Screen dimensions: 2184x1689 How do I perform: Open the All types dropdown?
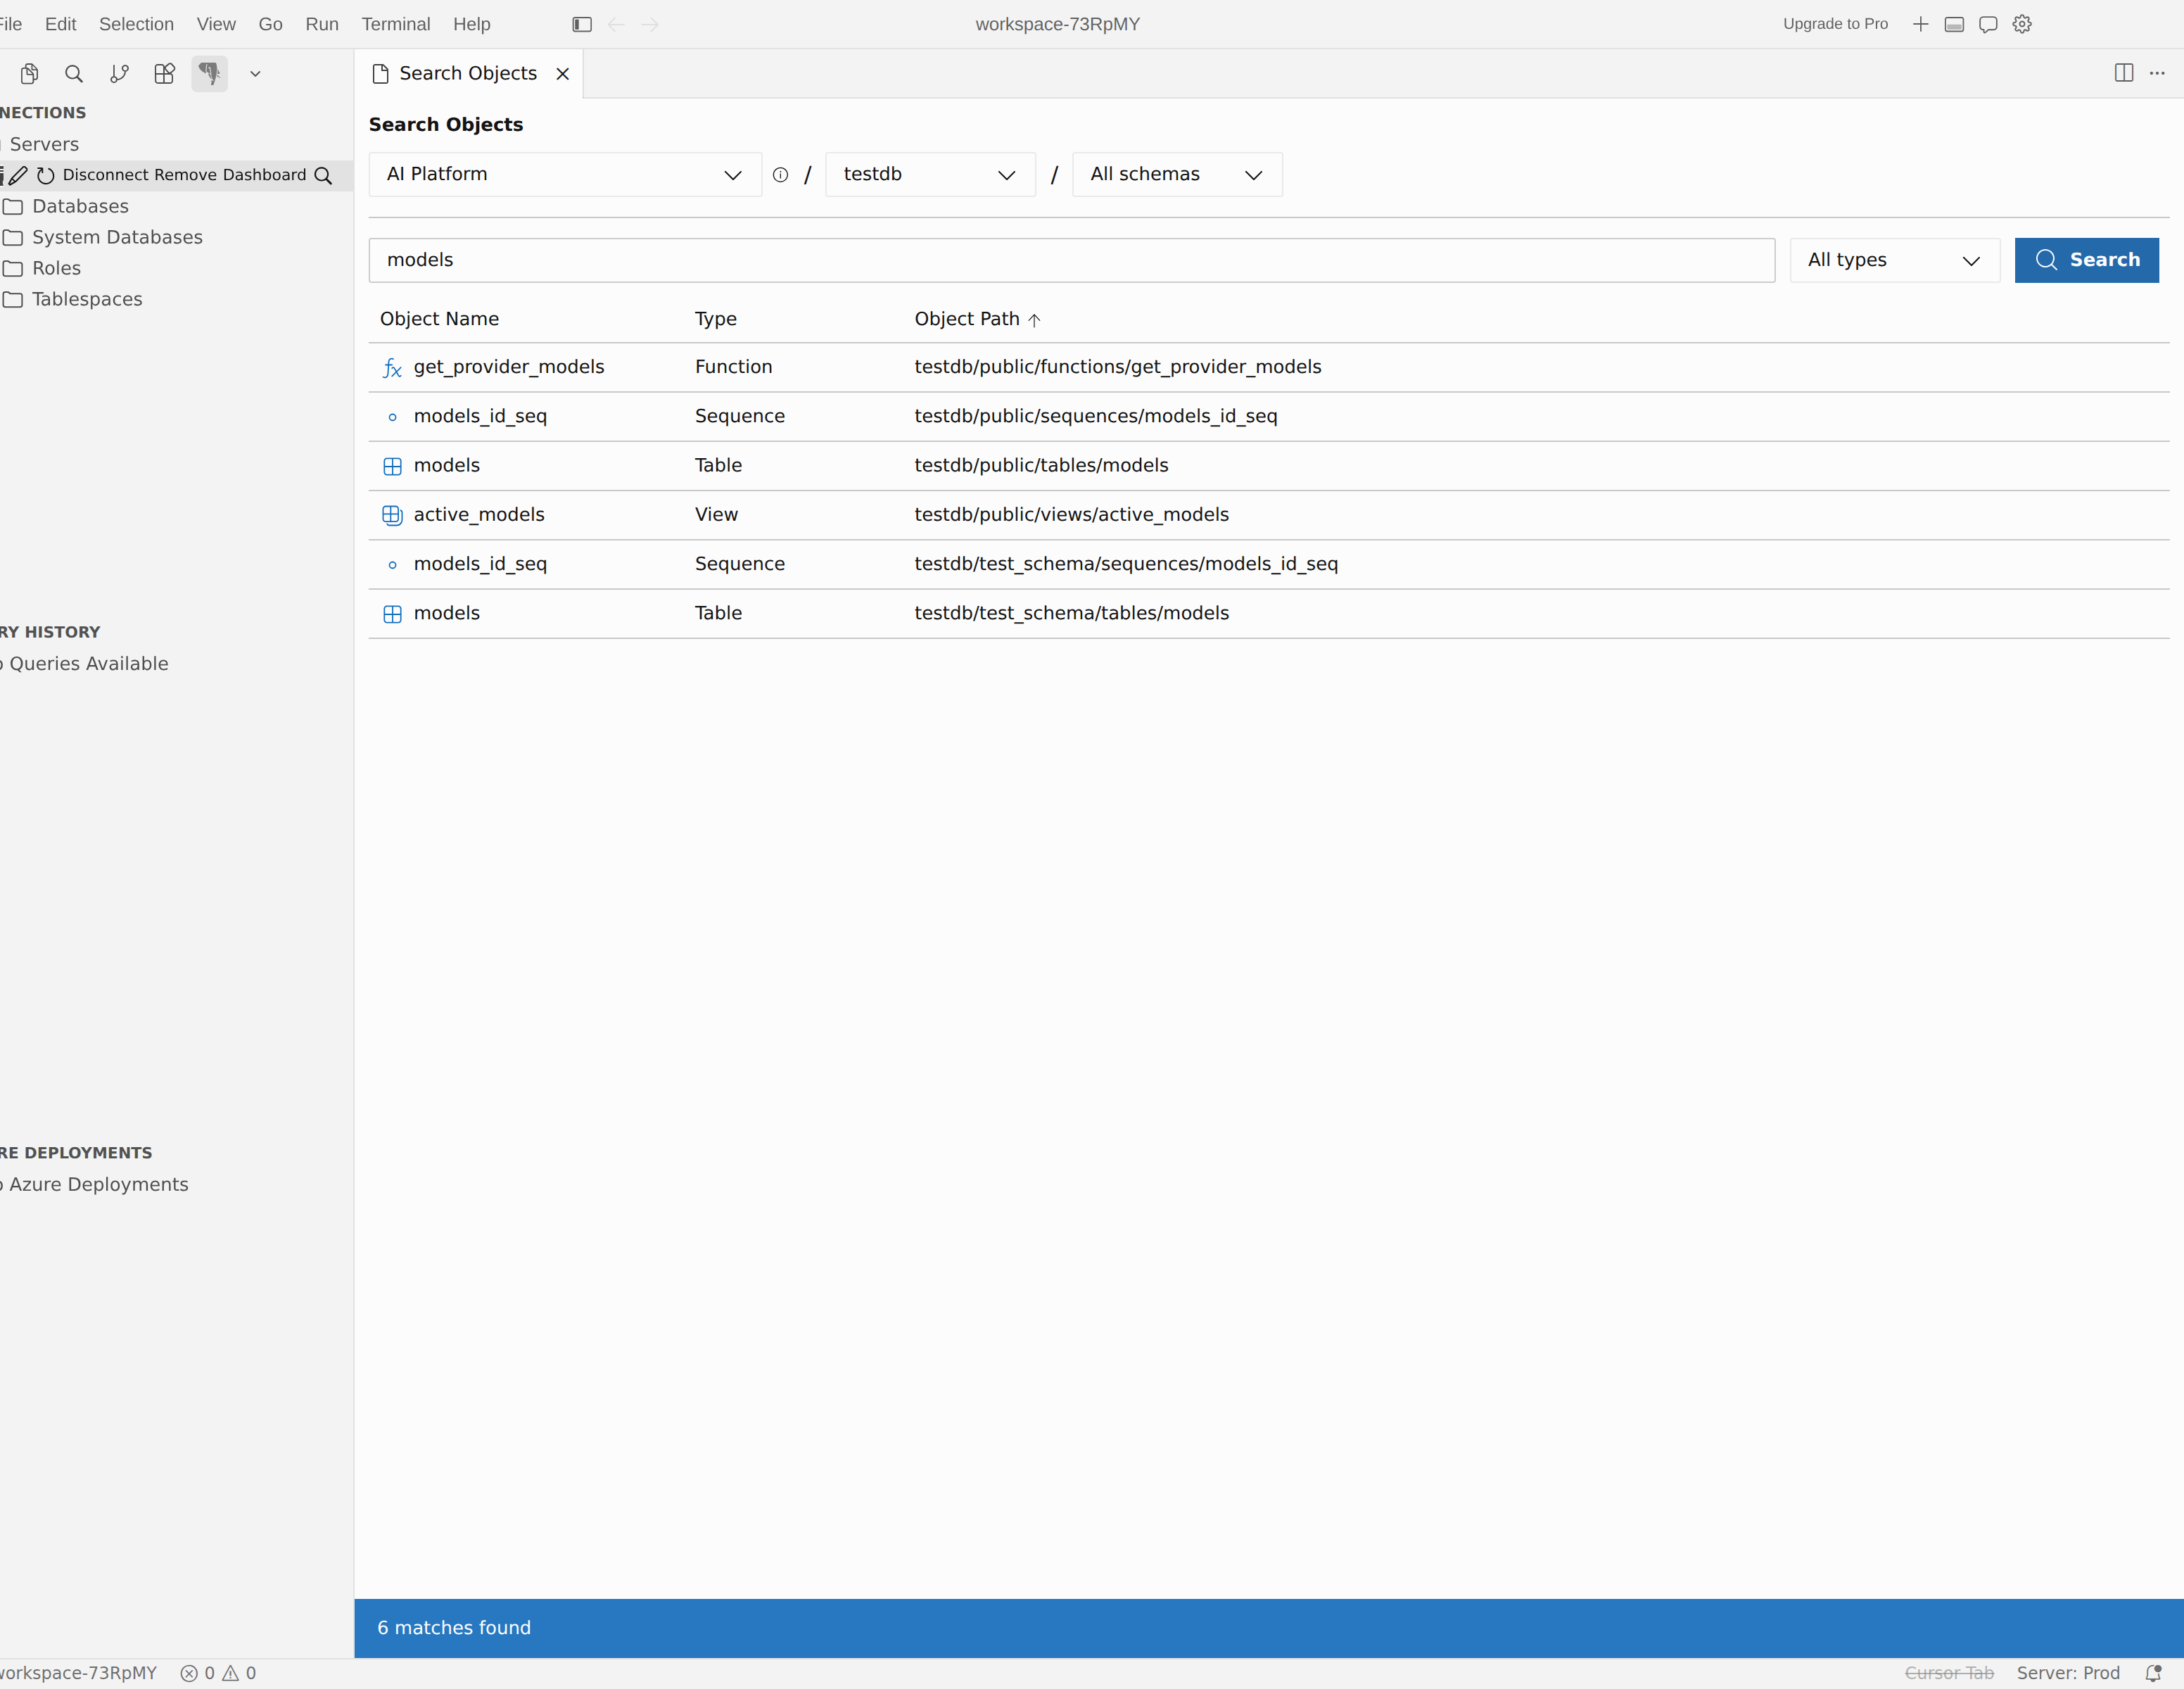point(1895,260)
